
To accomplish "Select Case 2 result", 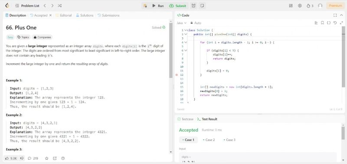I will pyautogui.click(x=209, y=140).
